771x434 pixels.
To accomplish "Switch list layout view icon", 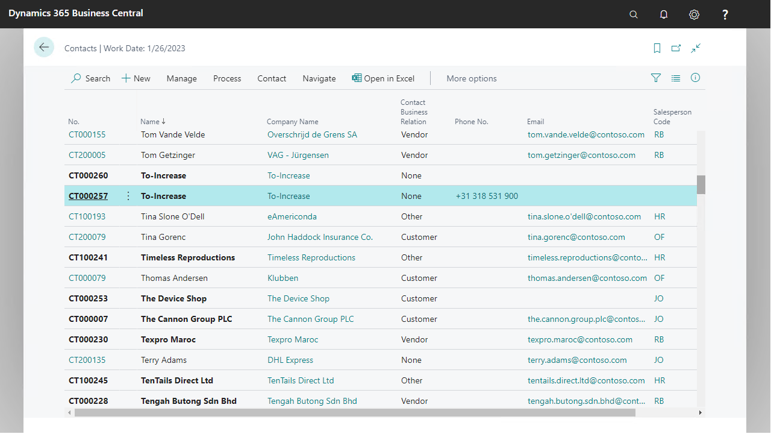I will coord(676,78).
